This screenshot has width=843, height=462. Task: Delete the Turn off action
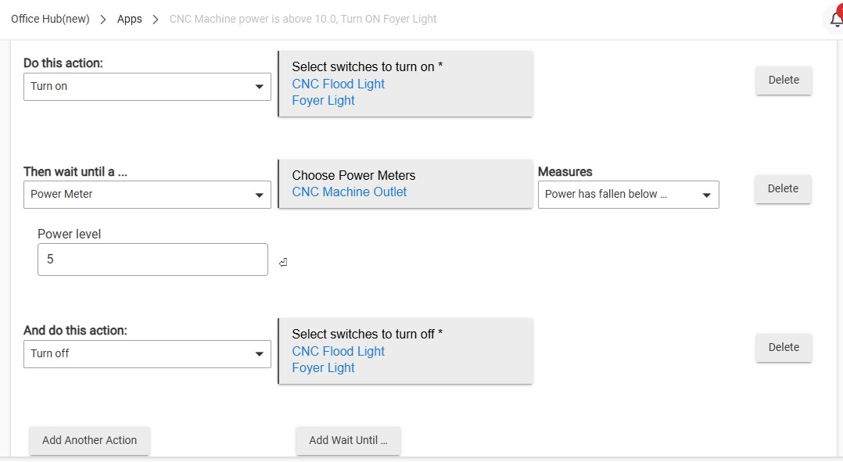click(784, 347)
